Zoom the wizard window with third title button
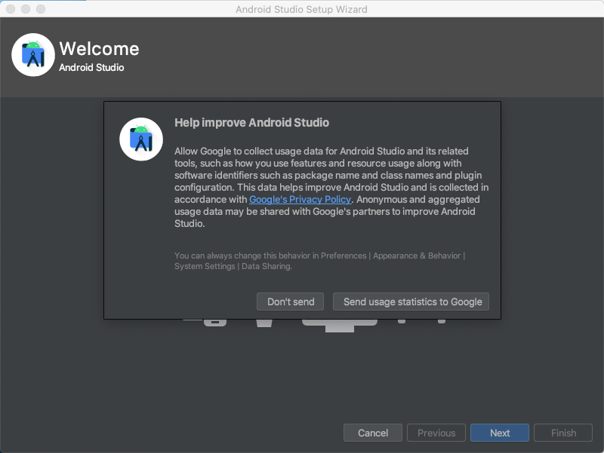Screen dimensions: 604x453 pos(41,9)
